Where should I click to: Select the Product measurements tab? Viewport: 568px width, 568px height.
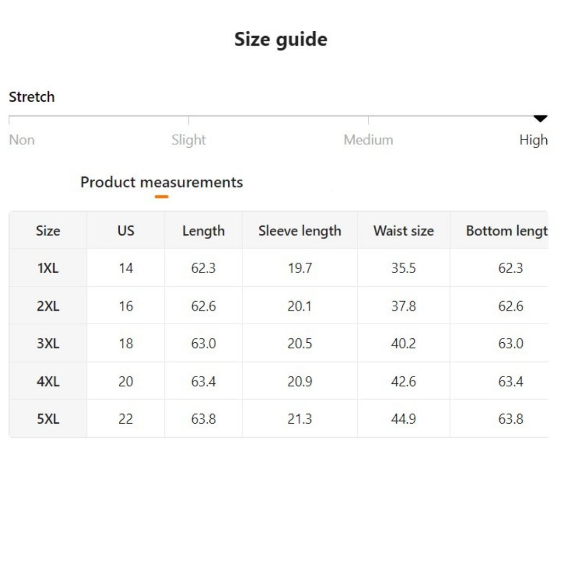coord(161,182)
